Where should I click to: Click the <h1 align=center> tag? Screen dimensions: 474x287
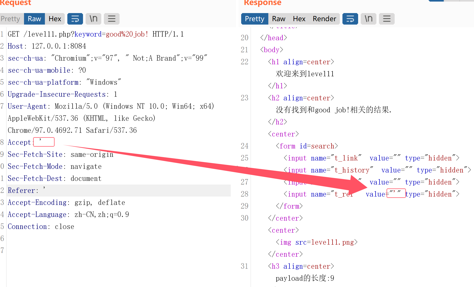pos(301,62)
